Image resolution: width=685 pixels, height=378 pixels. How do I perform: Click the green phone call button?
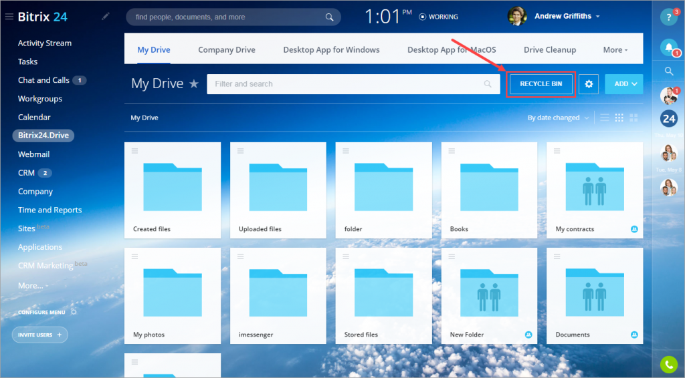tap(668, 365)
